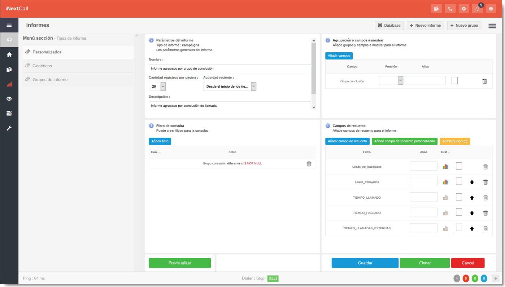Click the Nombre input field
Image resolution: width=505 pixels, height=287 pixels.
[x=230, y=69]
